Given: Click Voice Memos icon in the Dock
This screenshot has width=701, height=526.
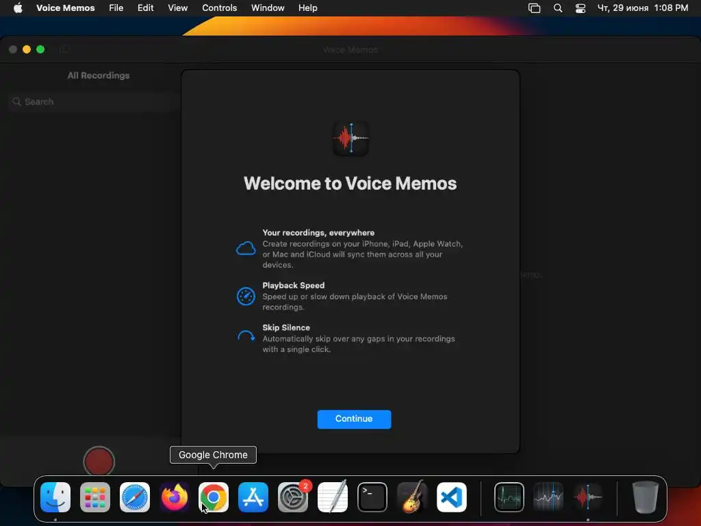Looking at the screenshot, I should point(588,497).
